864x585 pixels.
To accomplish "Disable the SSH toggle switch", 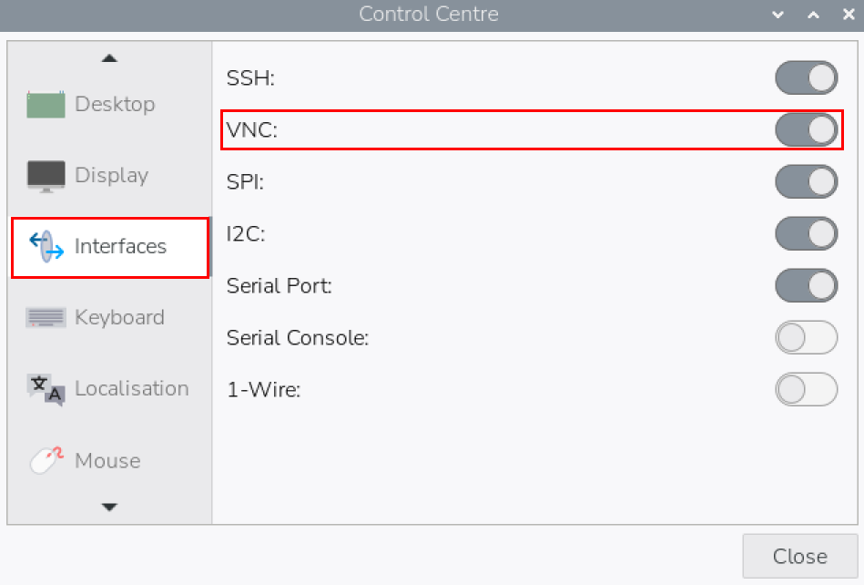I will (806, 78).
